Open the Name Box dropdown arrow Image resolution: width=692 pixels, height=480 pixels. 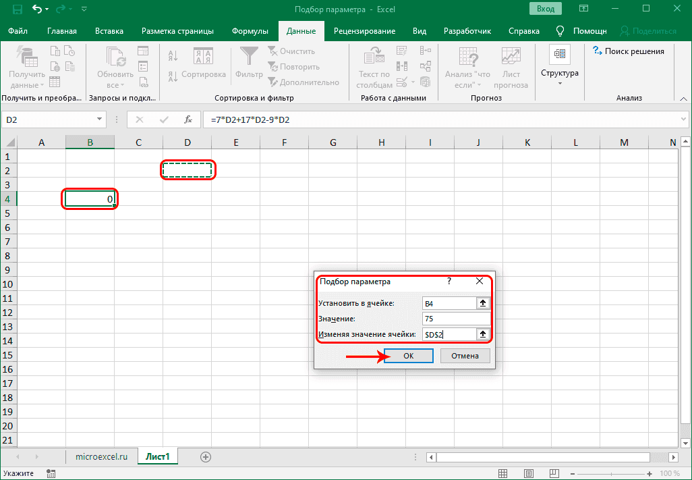click(x=100, y=119)
